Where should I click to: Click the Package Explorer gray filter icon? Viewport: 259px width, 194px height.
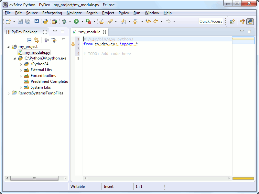47,40
